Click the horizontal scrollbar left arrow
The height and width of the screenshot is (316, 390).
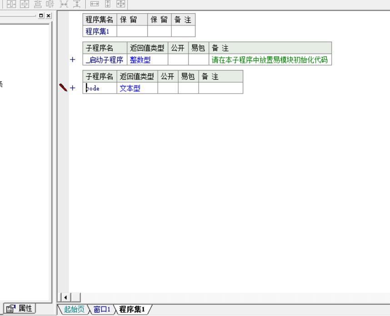(x=65, y=297)
